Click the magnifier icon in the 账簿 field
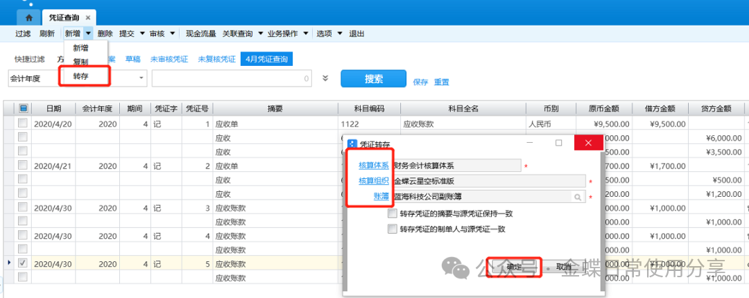The width and height of the screenshot is (749, 298). pyautogui.click(x=577, y=197)
